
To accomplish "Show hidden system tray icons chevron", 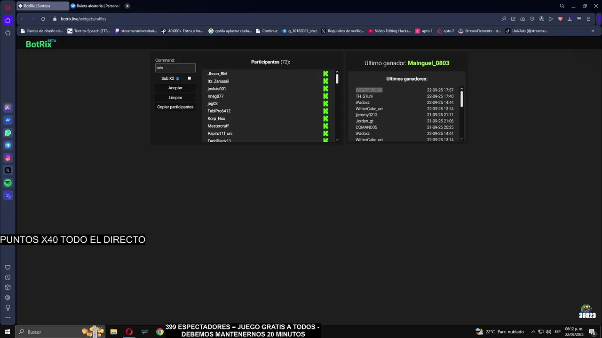I will [x=533, y=332].
